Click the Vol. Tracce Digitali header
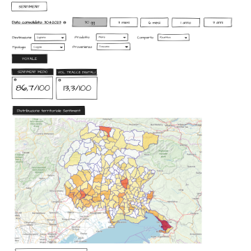This screenshot has height=251, width=251. (x=77, y=73)
